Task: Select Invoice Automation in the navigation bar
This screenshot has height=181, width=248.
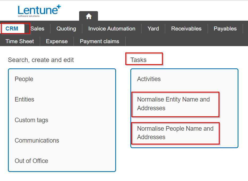Action: (x=112, y=29)
